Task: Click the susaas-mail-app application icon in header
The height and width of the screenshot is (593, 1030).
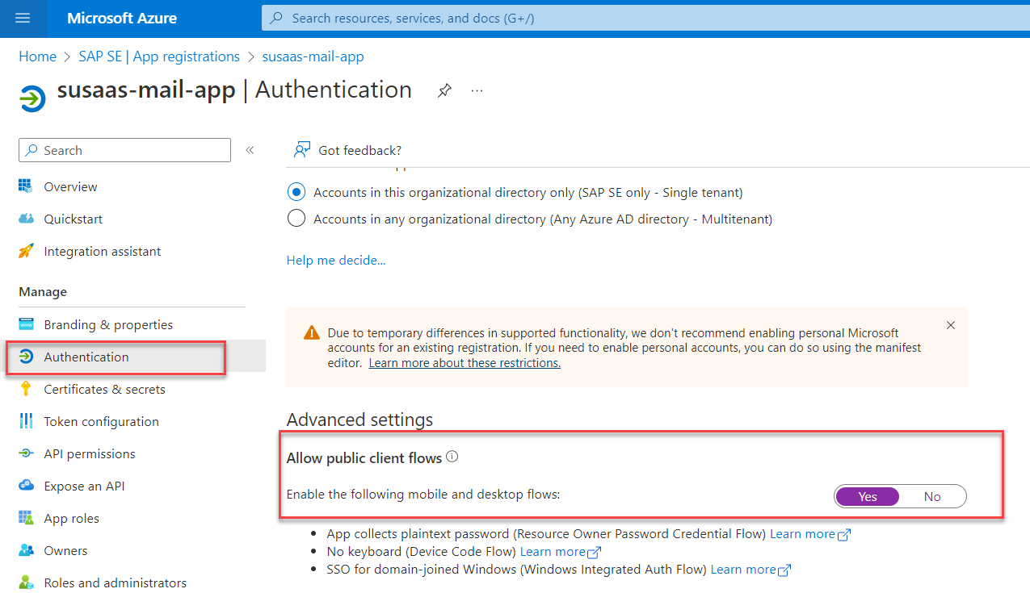Action: (x=32, y=98)
